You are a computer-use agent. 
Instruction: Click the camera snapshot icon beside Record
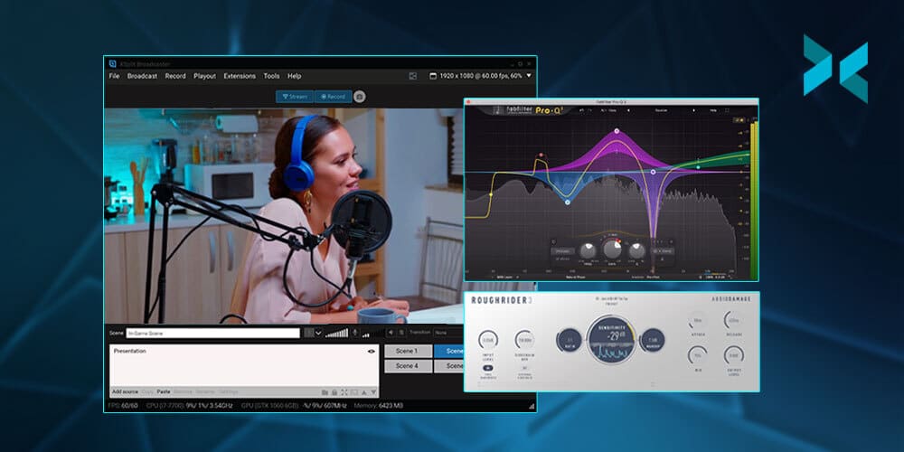point(360,96)
